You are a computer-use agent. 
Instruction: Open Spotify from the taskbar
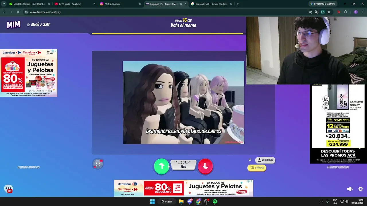[215, 201]
